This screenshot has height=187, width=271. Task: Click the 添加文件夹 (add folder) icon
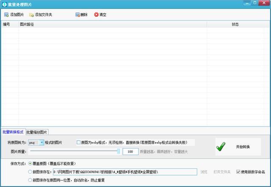[x=31, y=15]
